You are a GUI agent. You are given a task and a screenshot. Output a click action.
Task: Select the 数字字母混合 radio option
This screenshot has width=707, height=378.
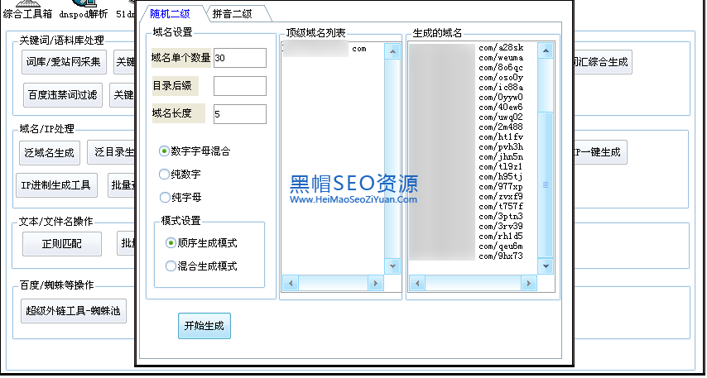coord(165,151)
